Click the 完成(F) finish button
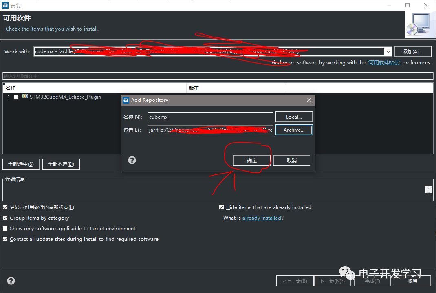Screen dimensions: 436x293 pyautogui.click(x=372, y=281)
